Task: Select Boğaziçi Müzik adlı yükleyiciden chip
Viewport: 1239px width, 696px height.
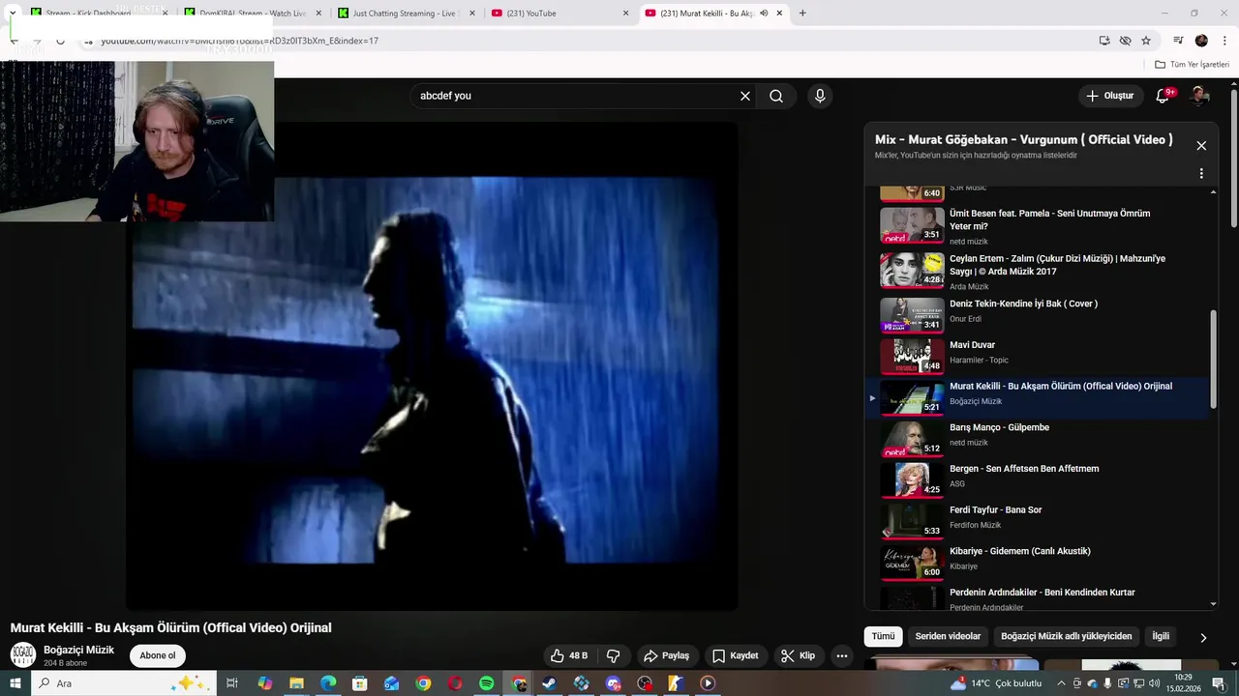Action: [1066, 636]
